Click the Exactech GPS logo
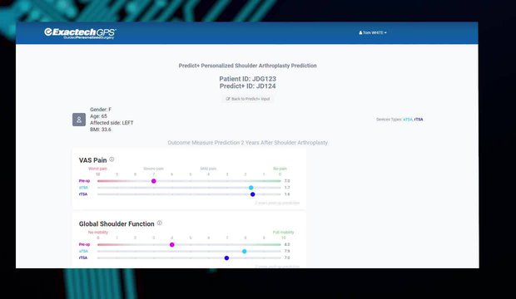Screen dimensions: 516x299 point(80,33)
